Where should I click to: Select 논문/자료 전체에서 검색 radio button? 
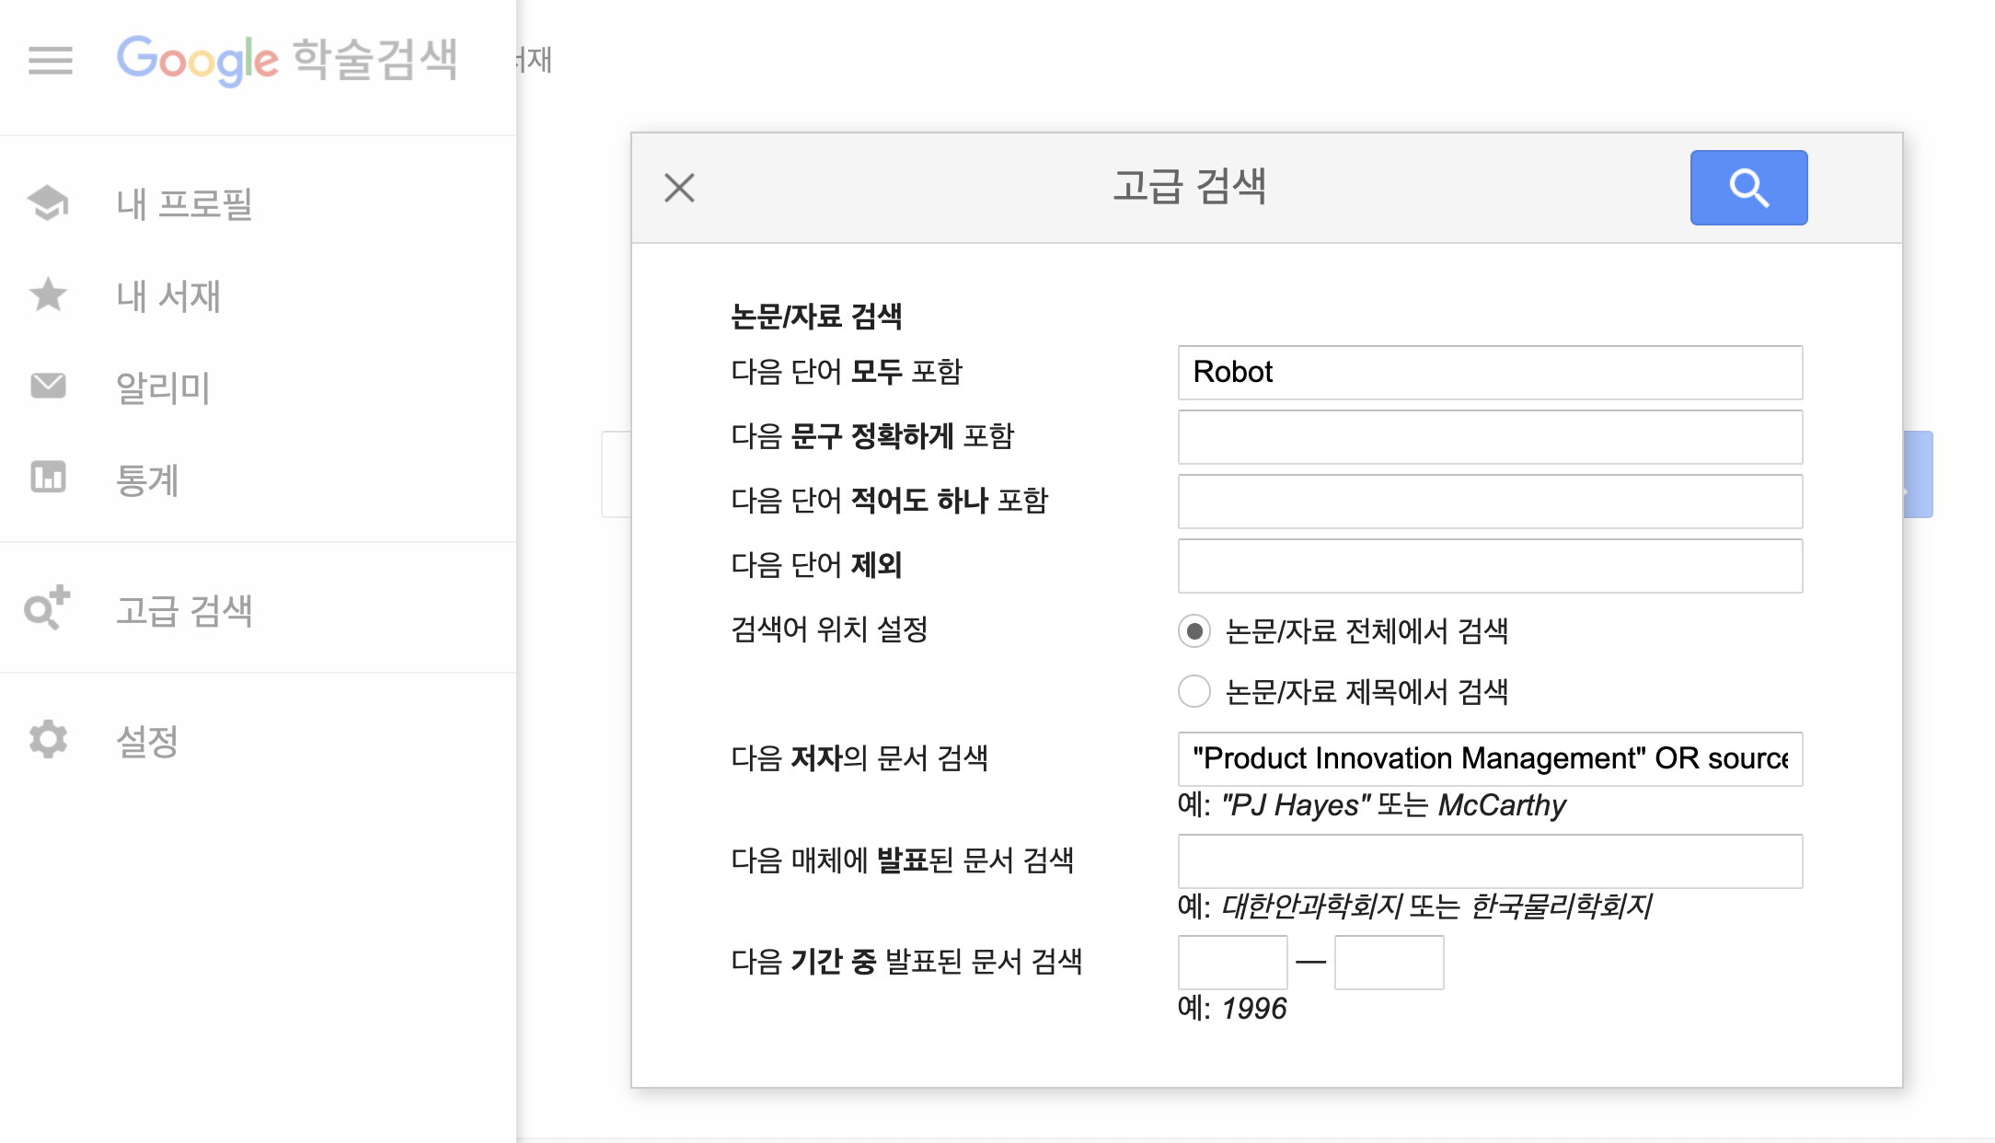coord(1194,631)
